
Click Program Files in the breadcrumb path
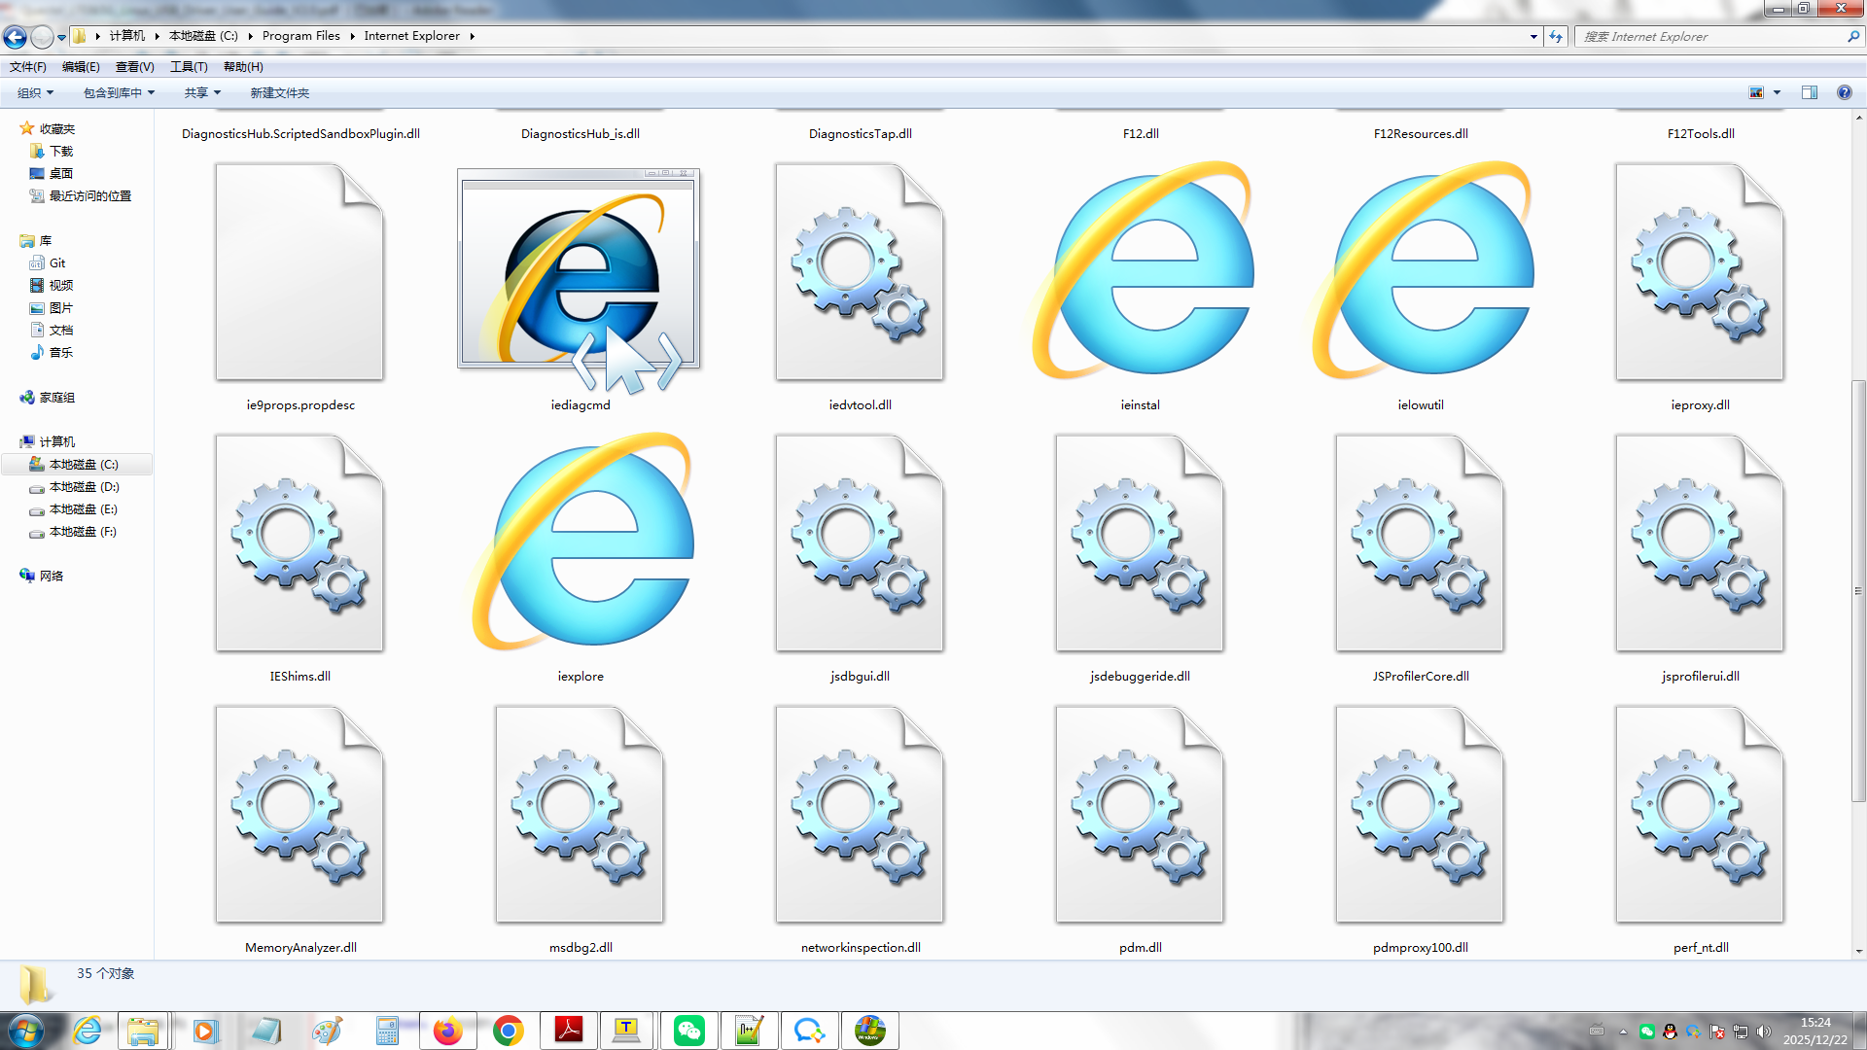pyautogui.click(x=300, y=36)
